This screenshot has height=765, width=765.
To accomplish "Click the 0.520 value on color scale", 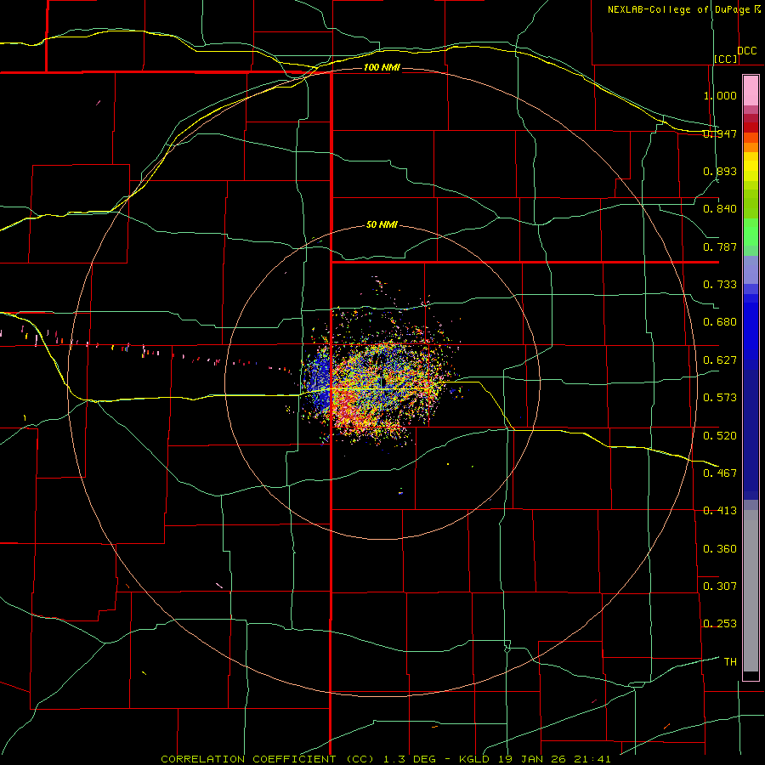I will [720, 435].
